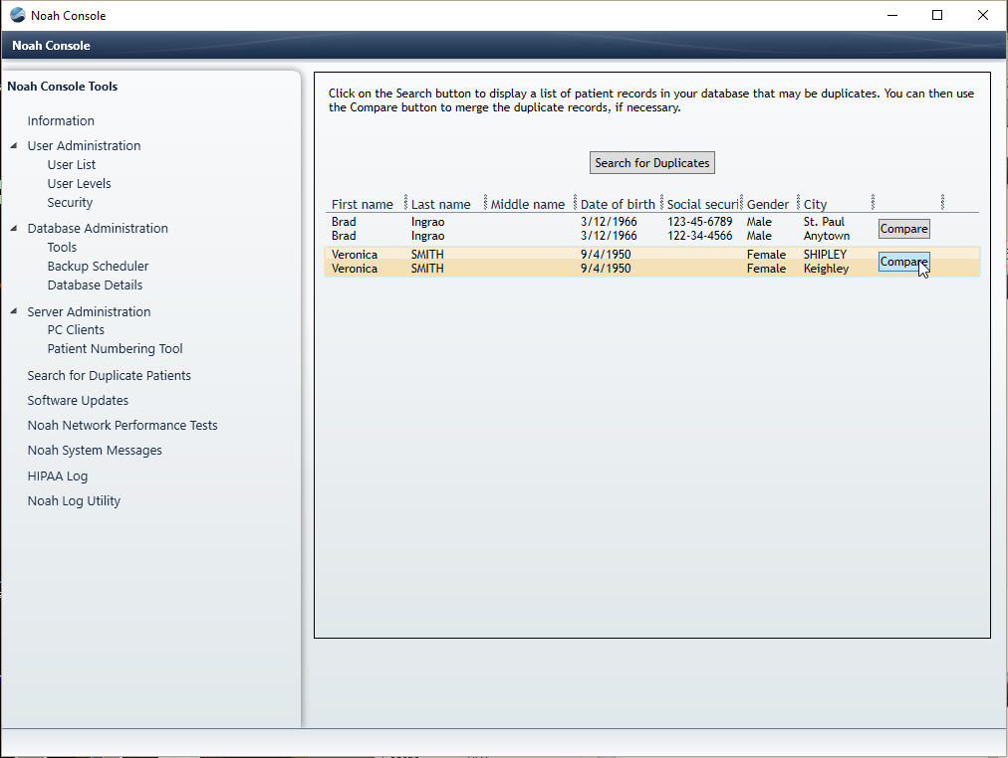Click the Noah Console globe icon in title bar
1008x758 pixels.
pyautogui.click(x=18, y=15)
